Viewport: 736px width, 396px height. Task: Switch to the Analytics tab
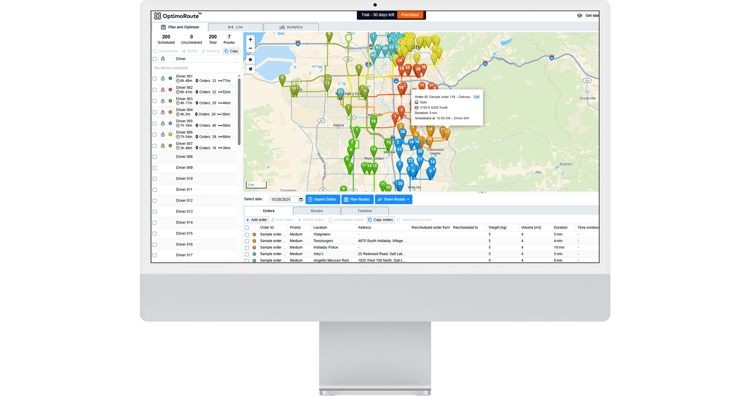[291, 27]
